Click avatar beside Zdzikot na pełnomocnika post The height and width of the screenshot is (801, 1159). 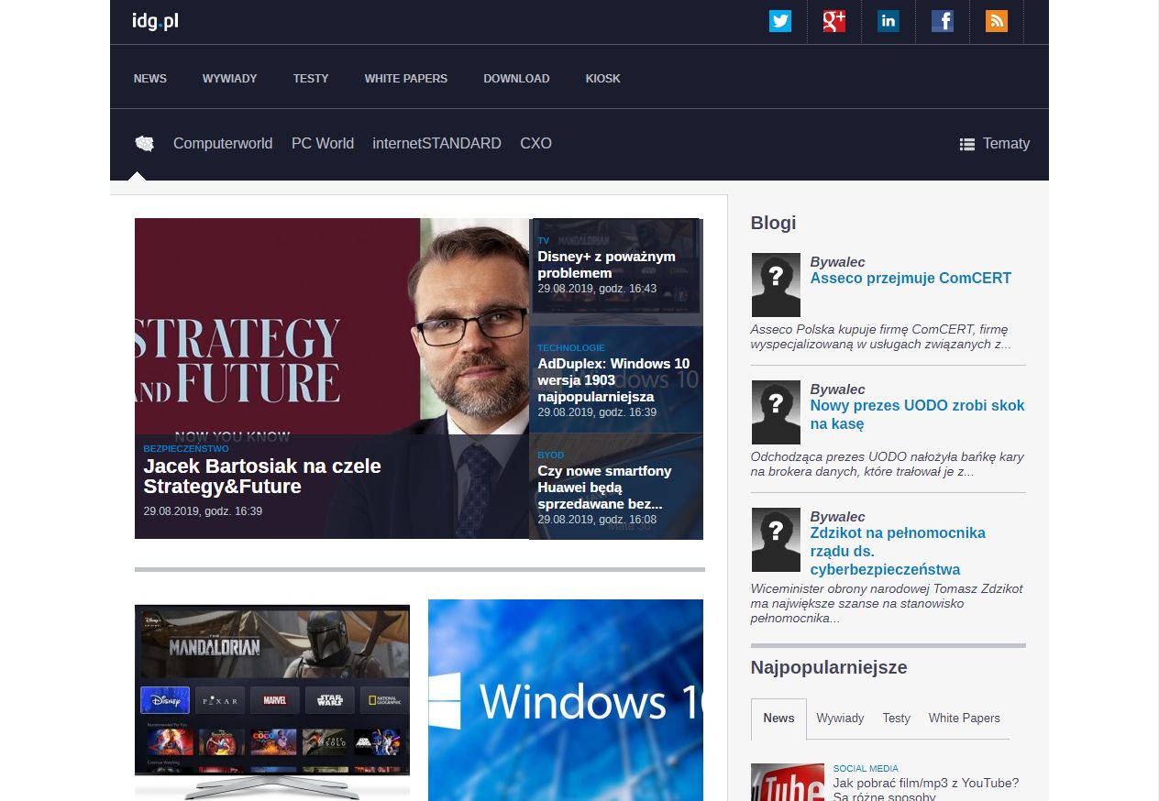click(x=776, y=540)
